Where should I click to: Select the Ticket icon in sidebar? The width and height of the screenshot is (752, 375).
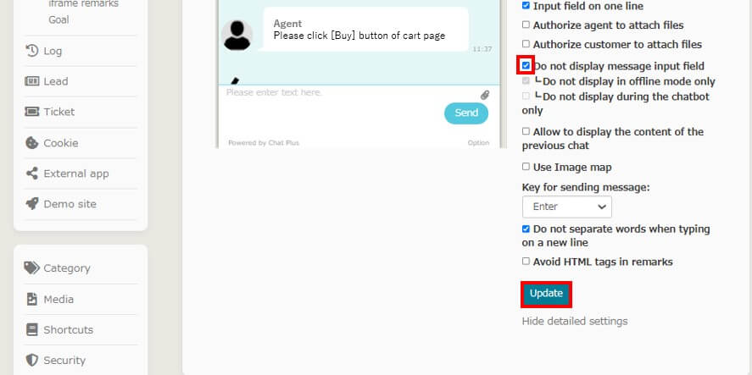pyautogui.click(x=31, y=112)
